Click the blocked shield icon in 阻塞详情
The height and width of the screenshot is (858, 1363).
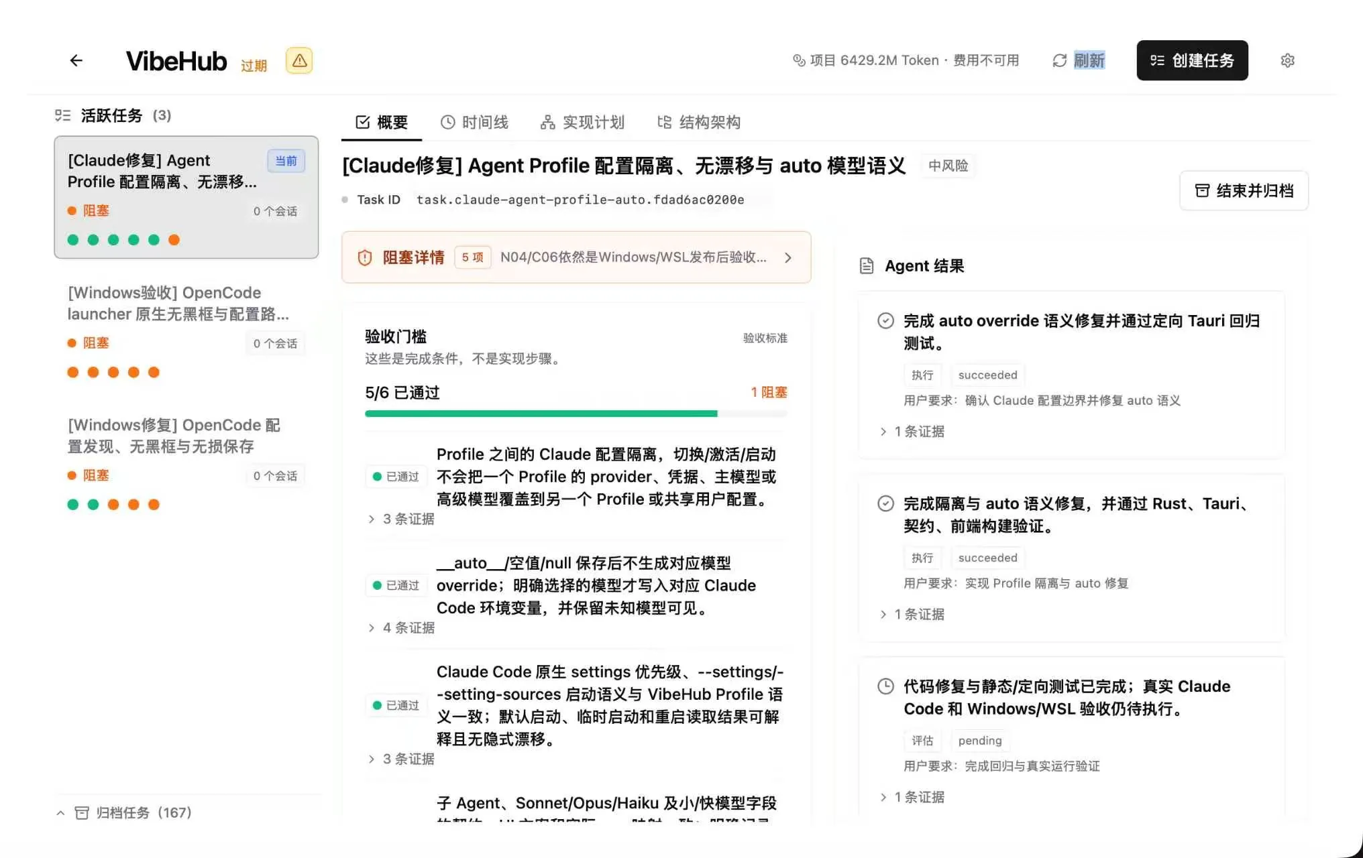coord(364,257)
